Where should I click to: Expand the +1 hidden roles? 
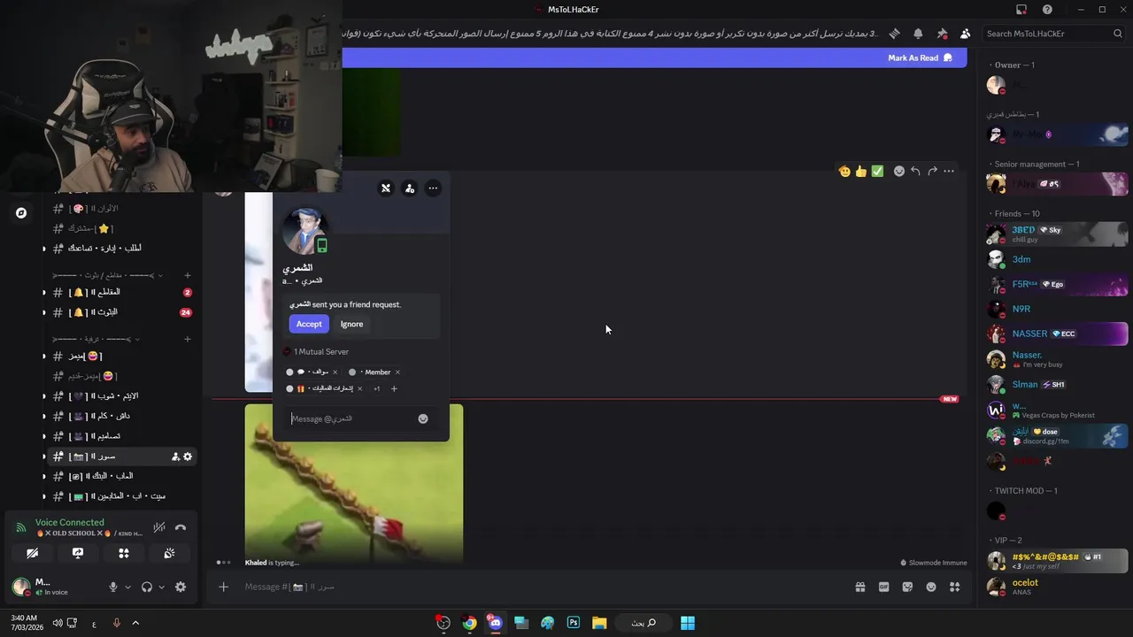(376, 388)
